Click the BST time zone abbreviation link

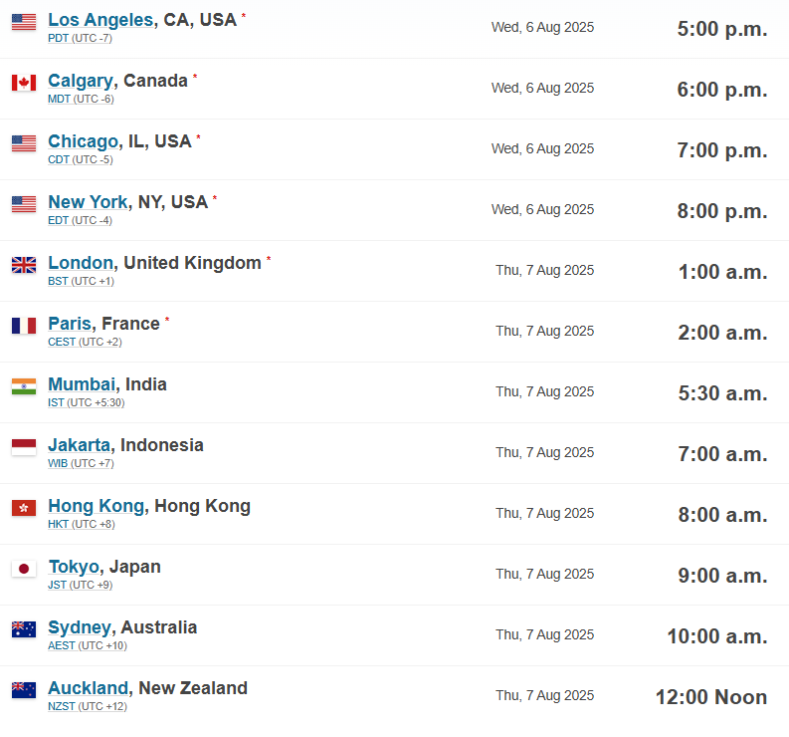[58, 281]
